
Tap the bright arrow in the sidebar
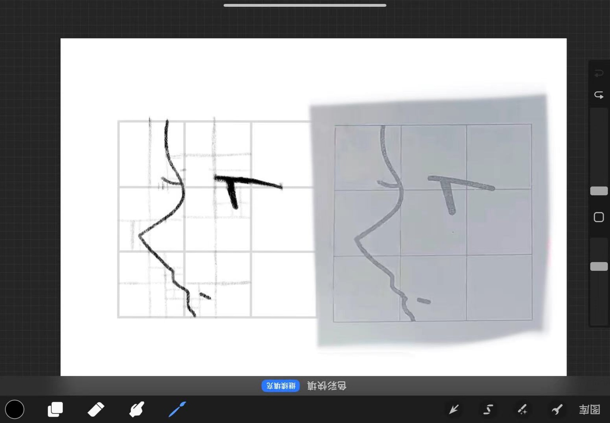(599, 95)
